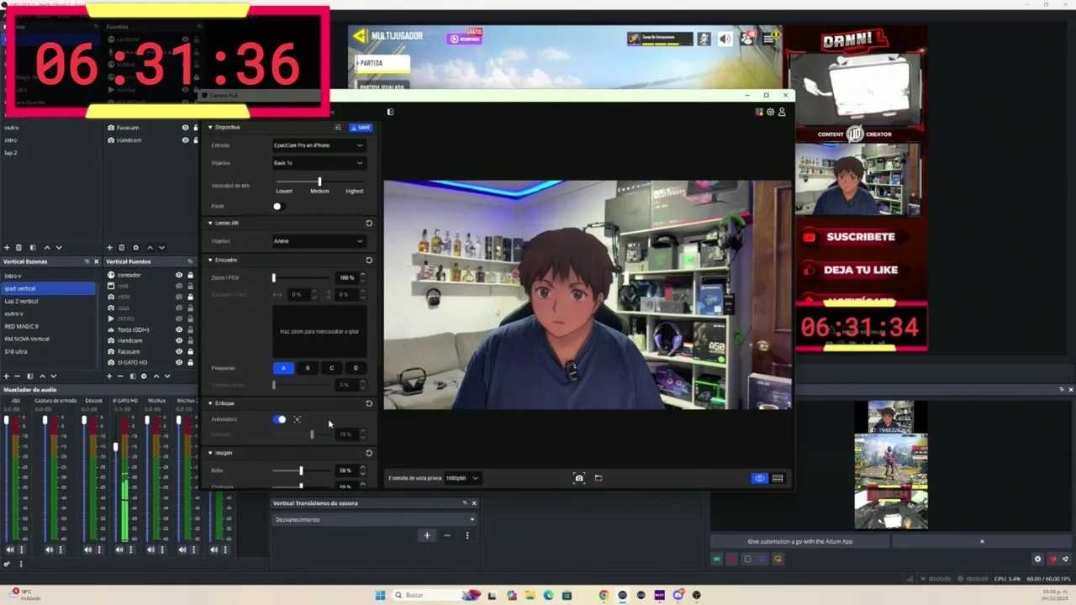The height and width of the screenshot is (605, 1076).
Task: Add a new vertical scene
Action: (7, 376)
